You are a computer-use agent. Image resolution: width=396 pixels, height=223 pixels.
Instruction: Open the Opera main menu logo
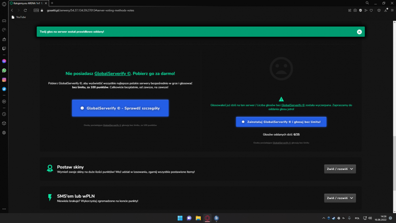pyautogui.click(x=4, y=4)
